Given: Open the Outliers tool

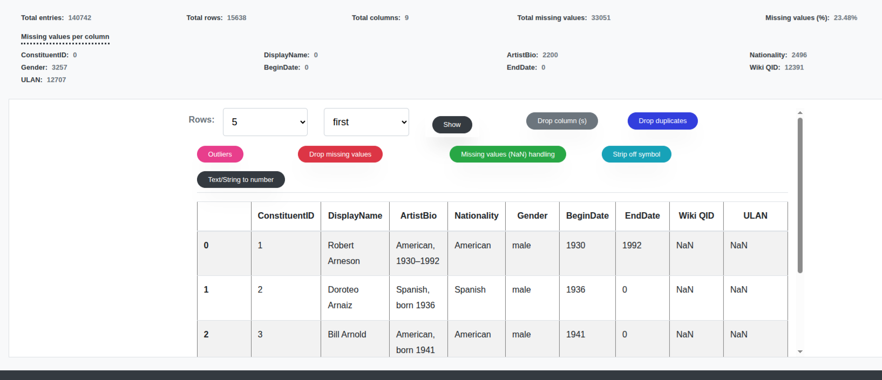Looking at the screenshot, I should click(x=220, y=154).
